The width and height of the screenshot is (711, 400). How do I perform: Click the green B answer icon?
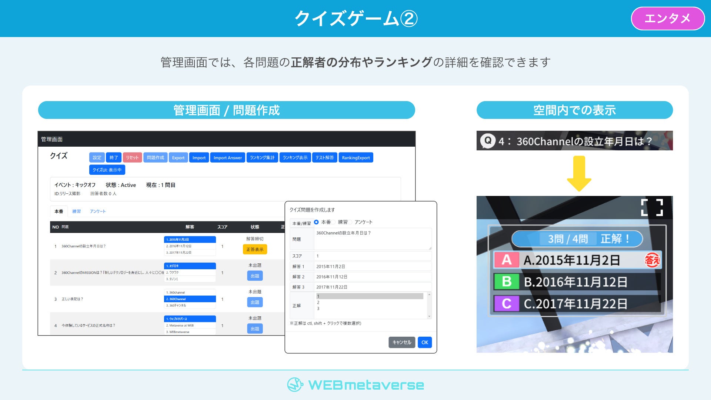coord(506,281)
